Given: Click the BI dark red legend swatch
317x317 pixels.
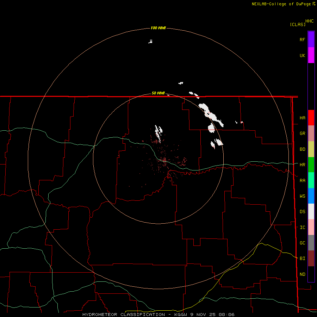Looking at the screenshot, I should tap(311, 259).
